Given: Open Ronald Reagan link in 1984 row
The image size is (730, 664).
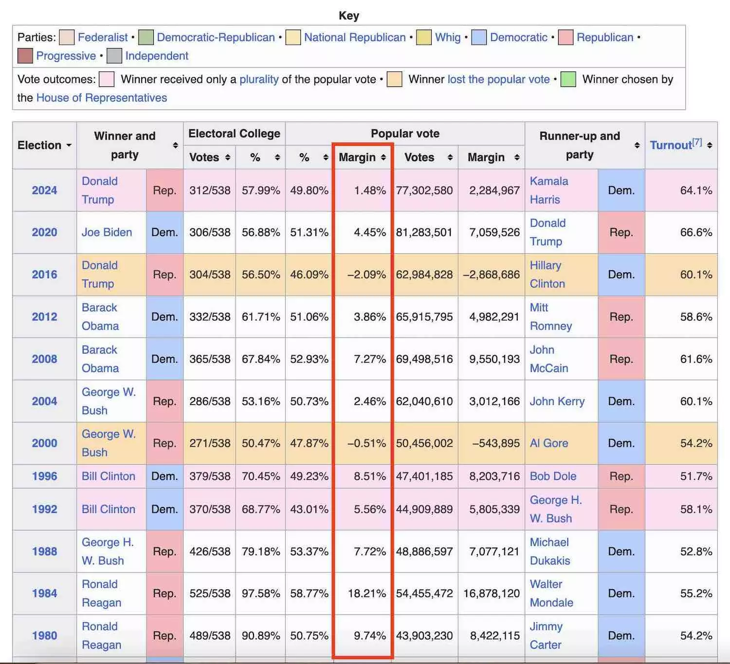Looking at the screenshot, I should click(101, 594).
